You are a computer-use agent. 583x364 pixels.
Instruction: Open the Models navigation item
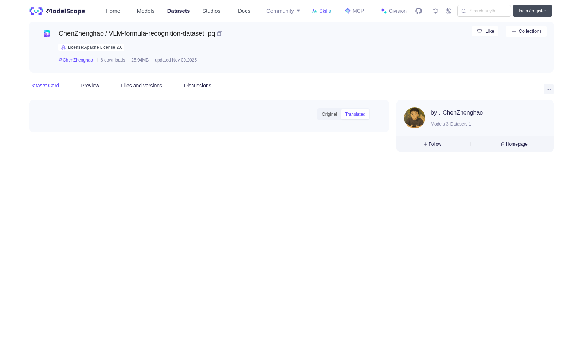146,11
